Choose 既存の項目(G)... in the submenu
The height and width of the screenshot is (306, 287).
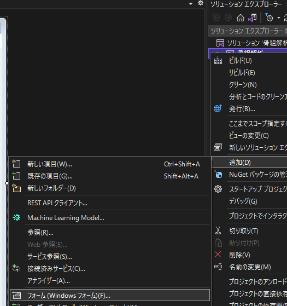pos(110,176)
